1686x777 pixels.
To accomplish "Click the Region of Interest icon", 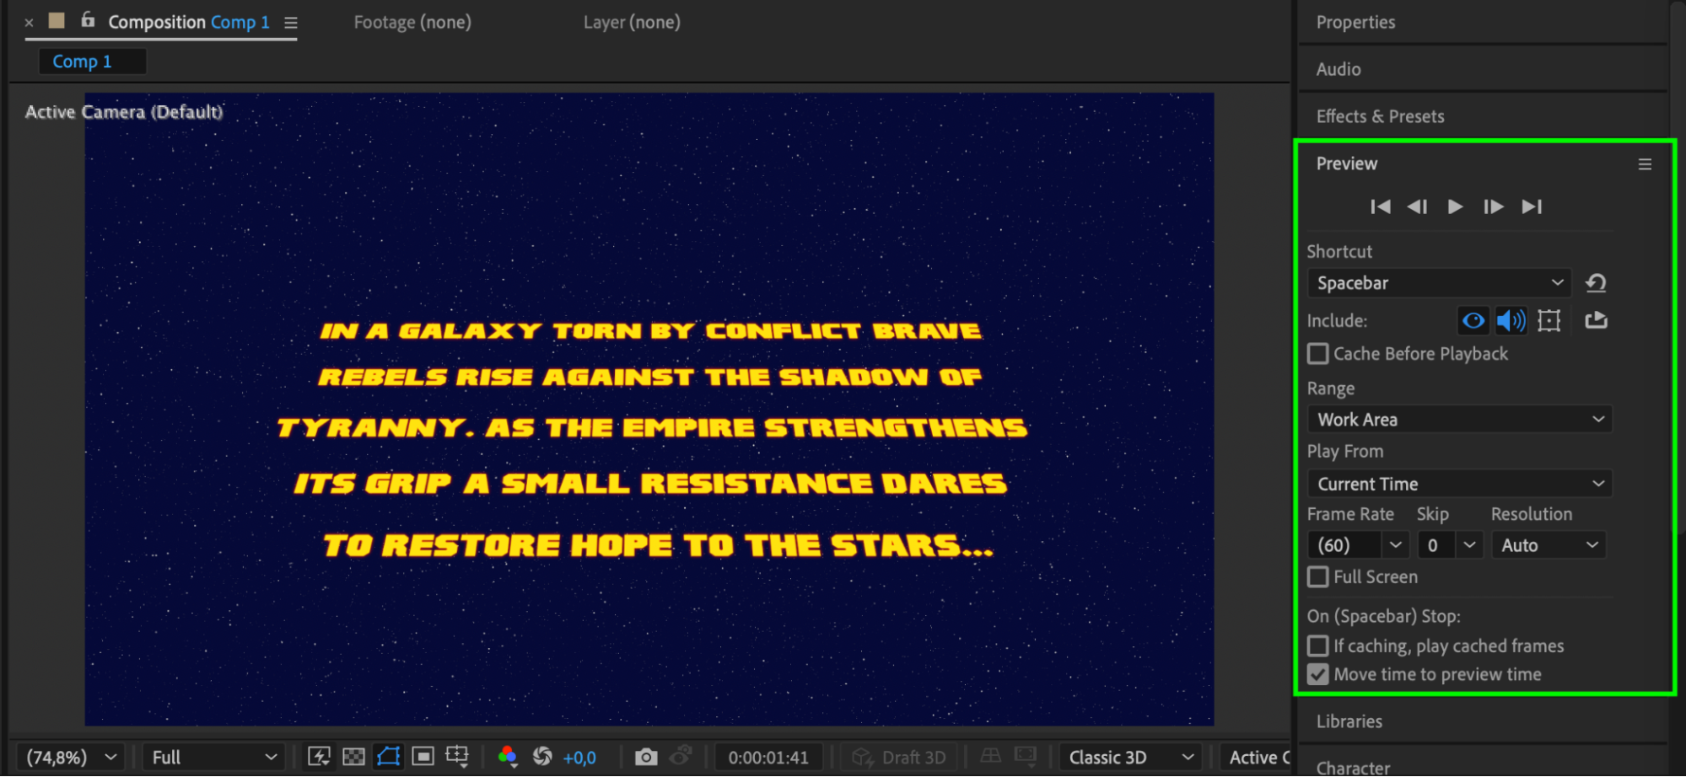I will 423,757.
